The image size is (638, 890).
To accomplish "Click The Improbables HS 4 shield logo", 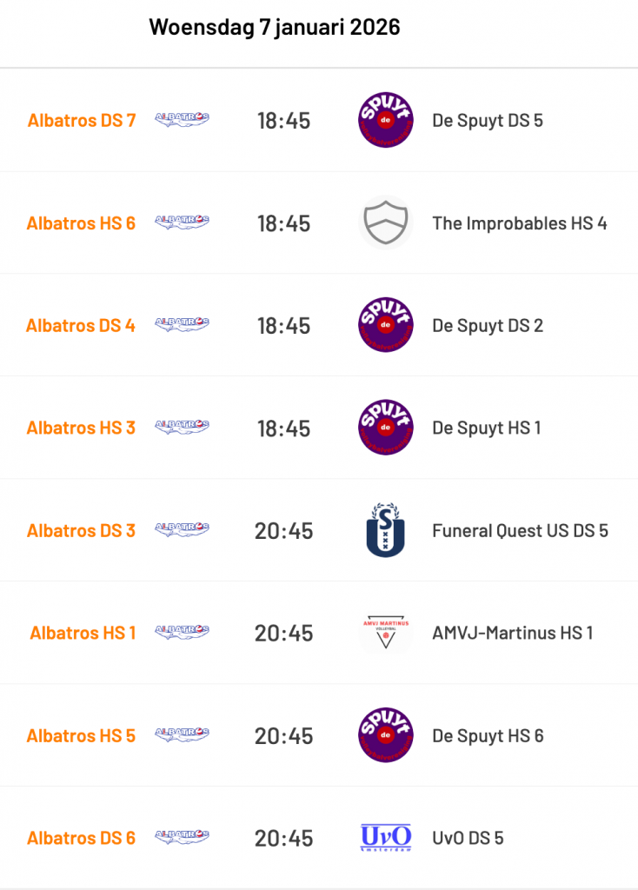I will tap(385, 222).
